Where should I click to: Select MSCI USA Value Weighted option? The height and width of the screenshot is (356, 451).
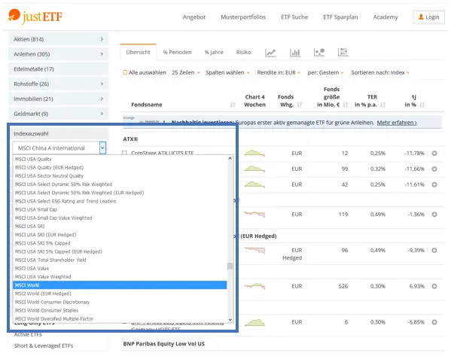pos(120,277)
